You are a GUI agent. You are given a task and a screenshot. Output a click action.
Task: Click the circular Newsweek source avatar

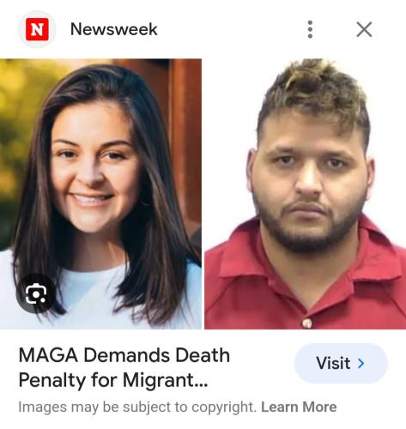pos(37,29)
